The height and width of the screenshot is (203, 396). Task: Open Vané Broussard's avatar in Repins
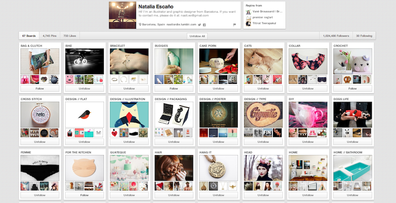click(249, 12)
